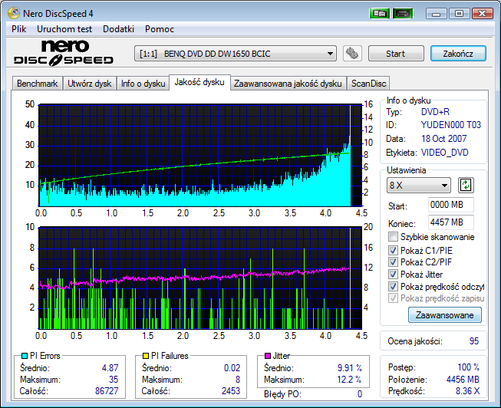This screenshot has height=408, width=501.
Task: Open the BENQ DVD DD DW1650 drive dropdown
Action: tap(236, 54)
